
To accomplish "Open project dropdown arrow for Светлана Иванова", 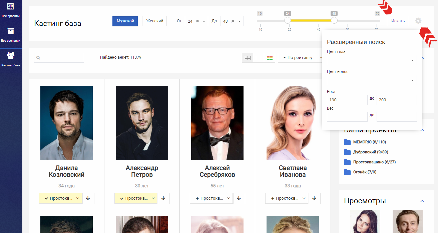I will coord(304,198).
